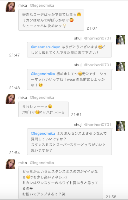Open the @horihori0701 handle above the 21:47 message

tap(98, 38)
